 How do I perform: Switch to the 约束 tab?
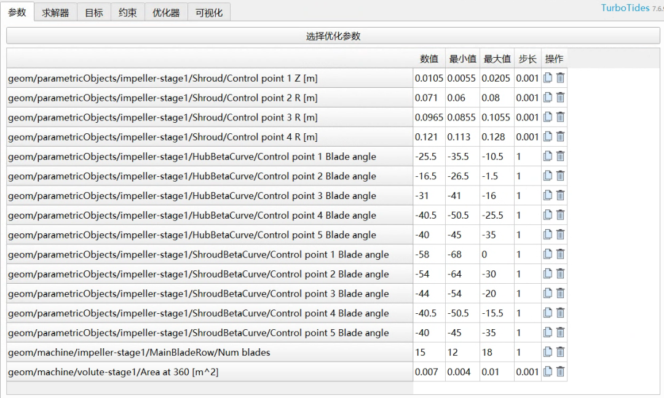pyautogui.click(x=127, y=12)
